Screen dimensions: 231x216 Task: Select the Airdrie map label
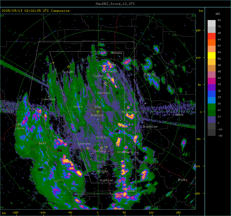[101, 137]
